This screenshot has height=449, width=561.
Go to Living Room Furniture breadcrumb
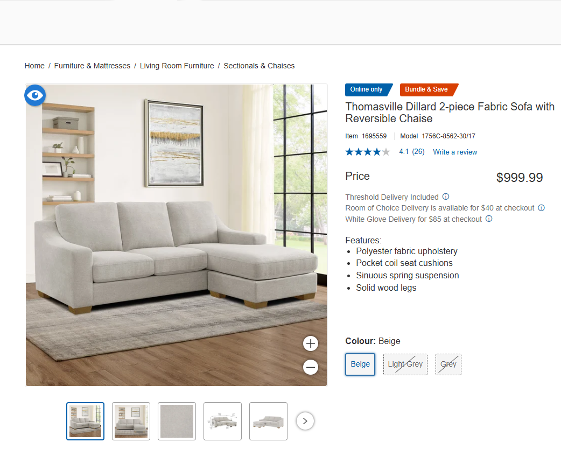pos(177,66)
